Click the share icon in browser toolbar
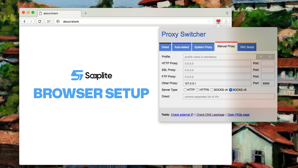This screenshot has height=168, width=298. pyautogui.click(x=226, y=21)
